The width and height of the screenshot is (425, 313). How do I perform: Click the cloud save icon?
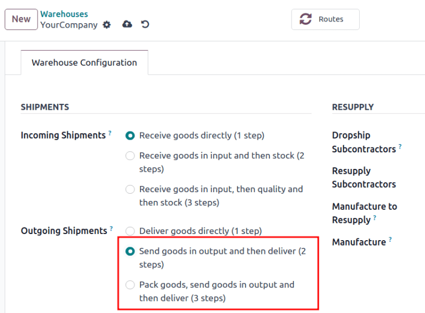coord(127,24)
